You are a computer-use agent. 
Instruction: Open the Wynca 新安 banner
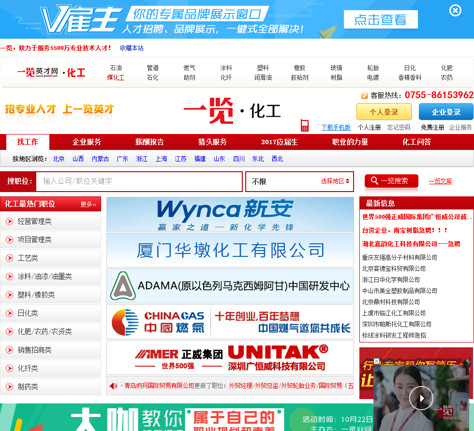coord(230,214)
